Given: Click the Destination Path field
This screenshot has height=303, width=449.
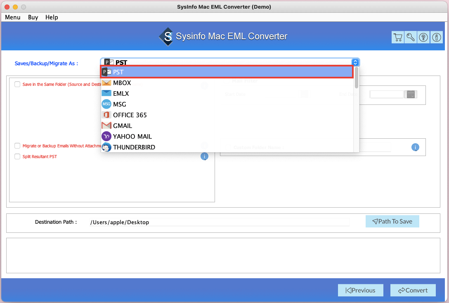Looking at the screenshot, I should click(220, 222).
